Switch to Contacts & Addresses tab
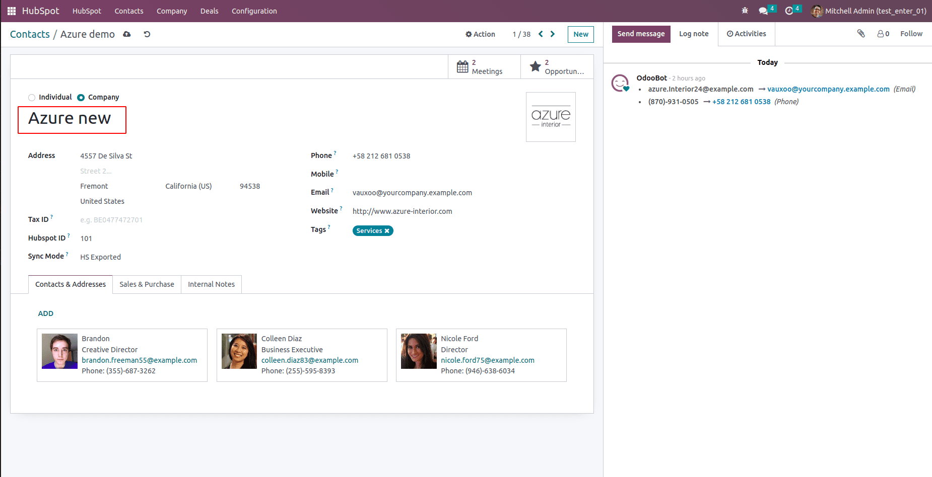The height and width of the screenshot is (477, 932). pos(71,284)
